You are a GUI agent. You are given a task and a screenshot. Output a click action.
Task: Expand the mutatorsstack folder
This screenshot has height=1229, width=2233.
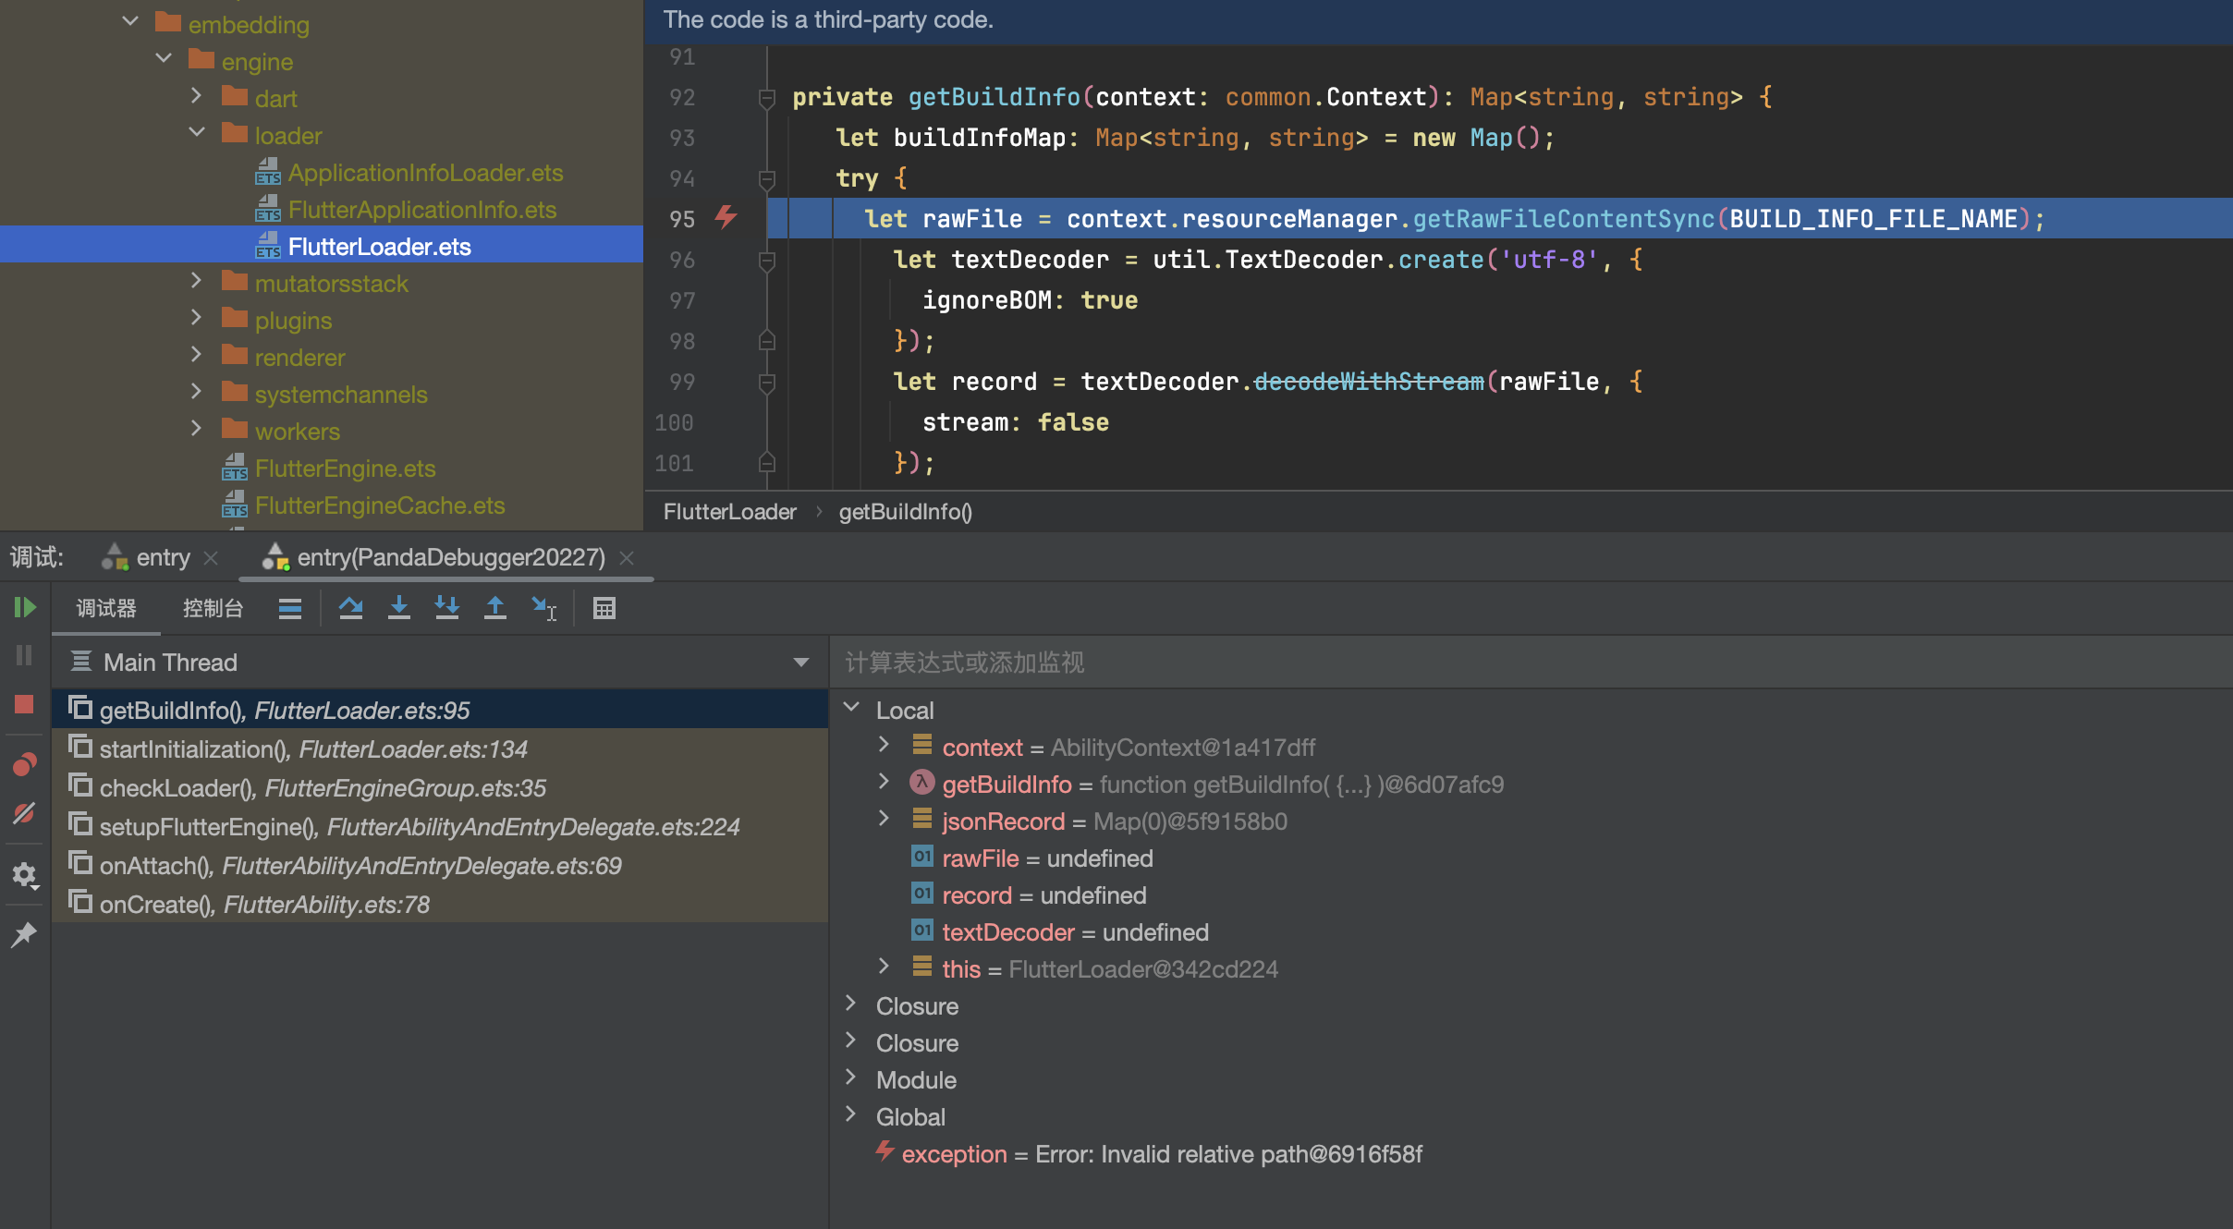pos(196,281)
